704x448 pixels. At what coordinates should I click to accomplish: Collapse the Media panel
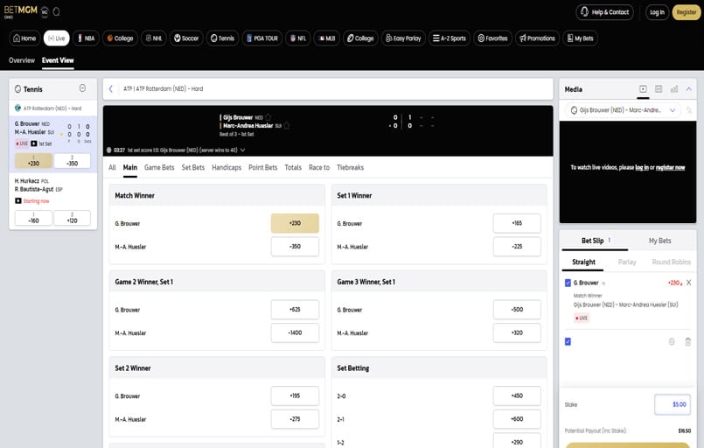689,89
